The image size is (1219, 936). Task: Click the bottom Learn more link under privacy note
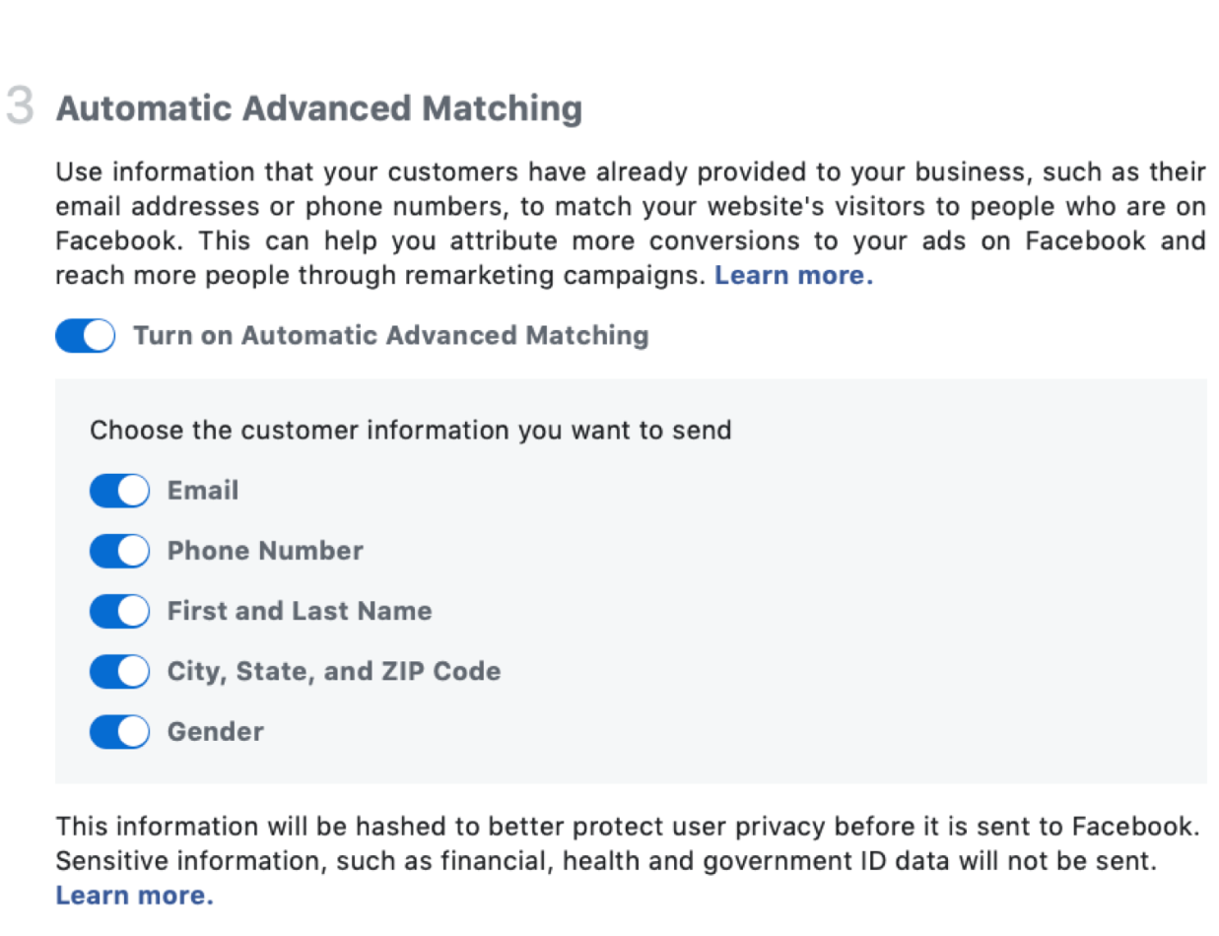coord(134,896)
